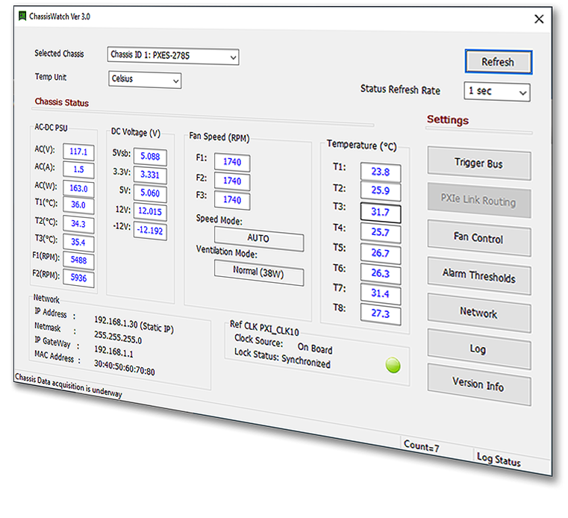Click the F1 fan speed value 1740

point(232,162)
